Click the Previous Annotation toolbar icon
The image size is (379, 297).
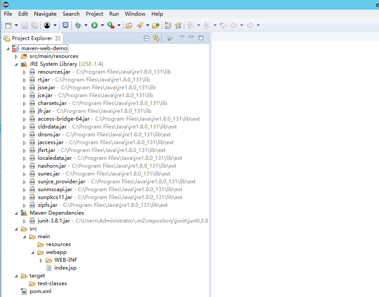207,25
